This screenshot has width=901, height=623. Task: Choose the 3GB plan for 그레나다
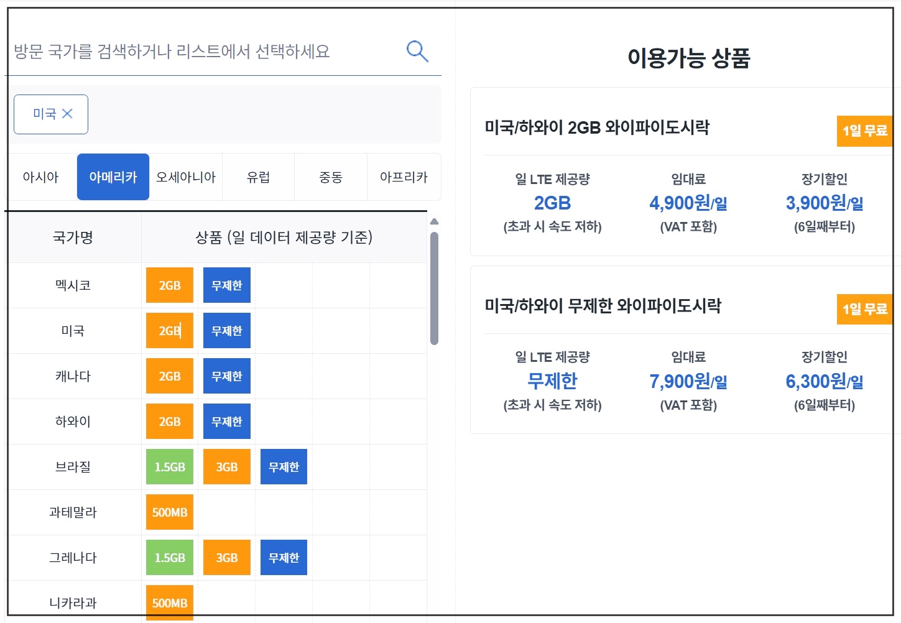click(x=226, y=557)
